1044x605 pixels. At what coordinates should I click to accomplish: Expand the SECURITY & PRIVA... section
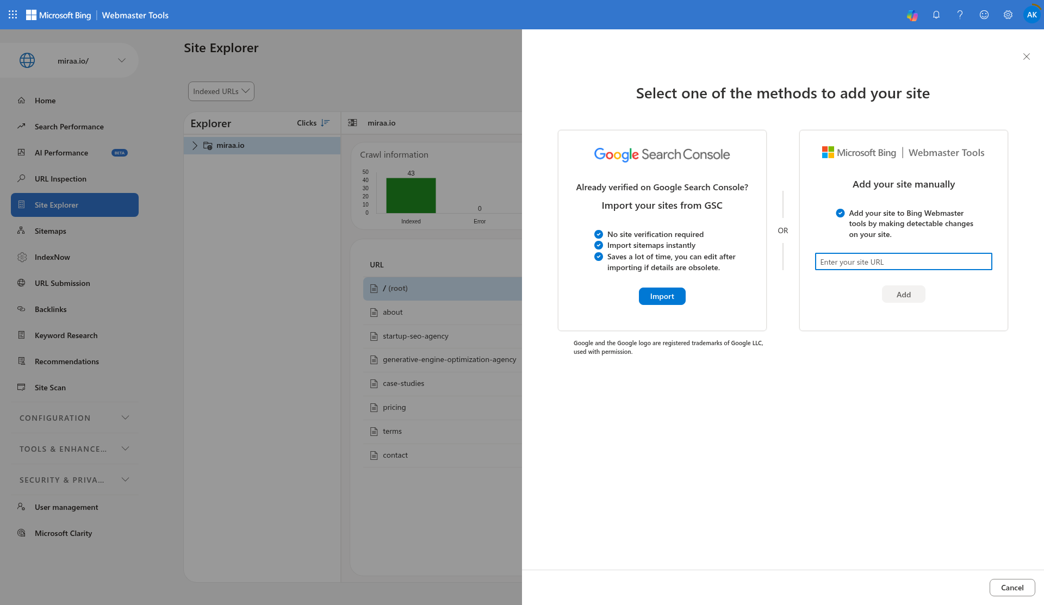(74, 480)
